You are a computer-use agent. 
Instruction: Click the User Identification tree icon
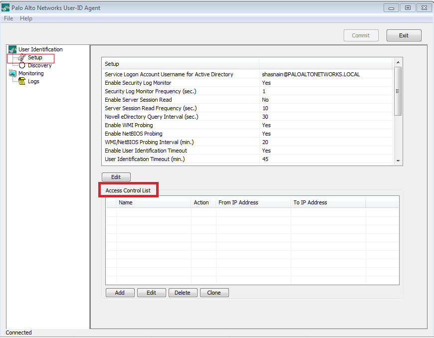pyautogui.click(x=12, y=49)
